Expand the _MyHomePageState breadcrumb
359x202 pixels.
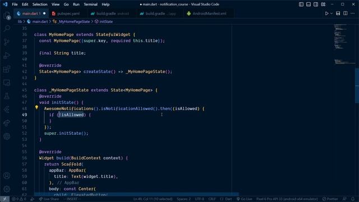[71, 21]
